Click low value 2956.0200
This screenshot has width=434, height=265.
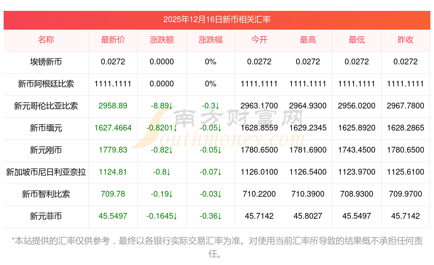click(357, 106)
